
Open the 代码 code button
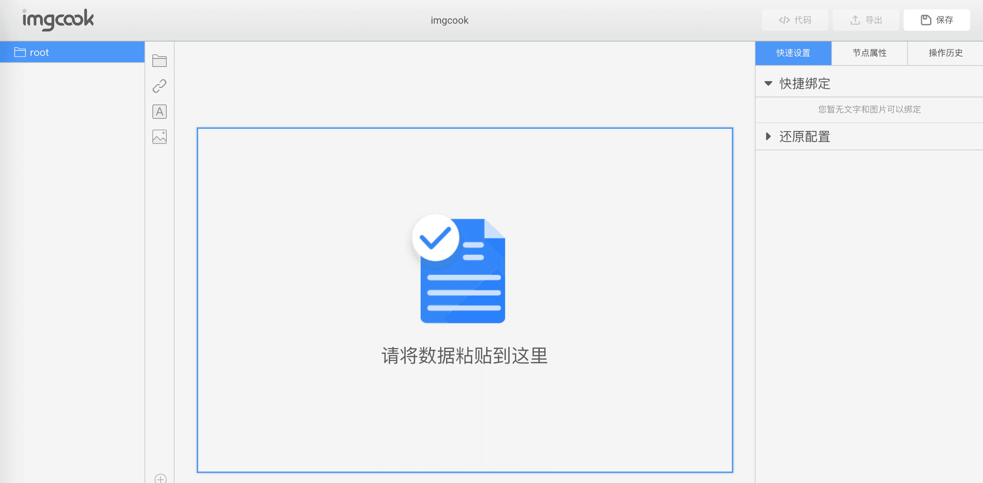(794, 20)
